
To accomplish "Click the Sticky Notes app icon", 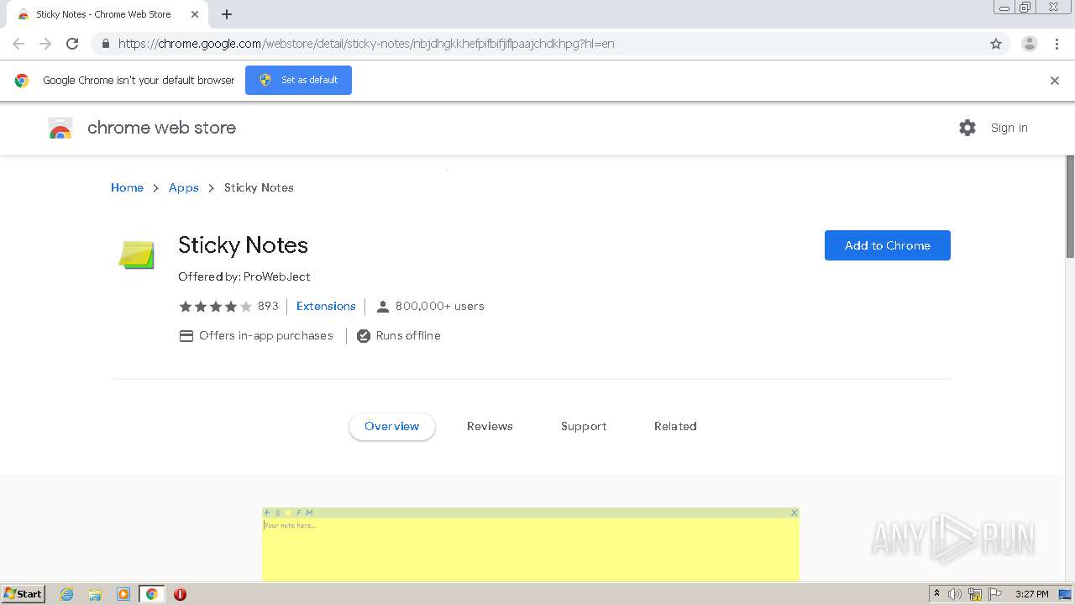I will (x=136, y=255).
